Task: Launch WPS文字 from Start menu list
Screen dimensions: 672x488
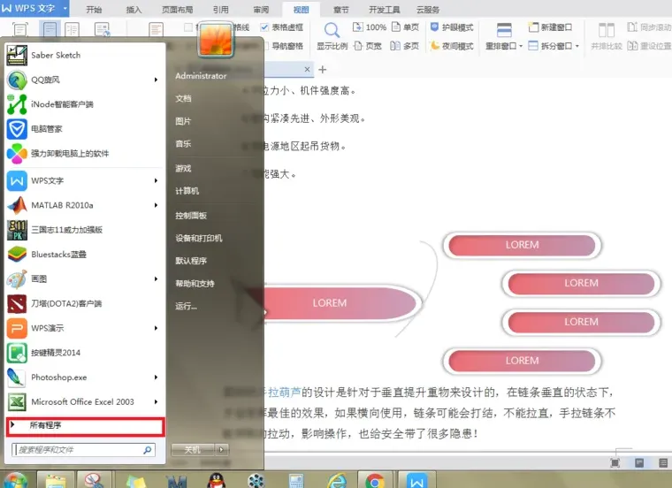Action: pyautogui.click(x=85, y=181)
